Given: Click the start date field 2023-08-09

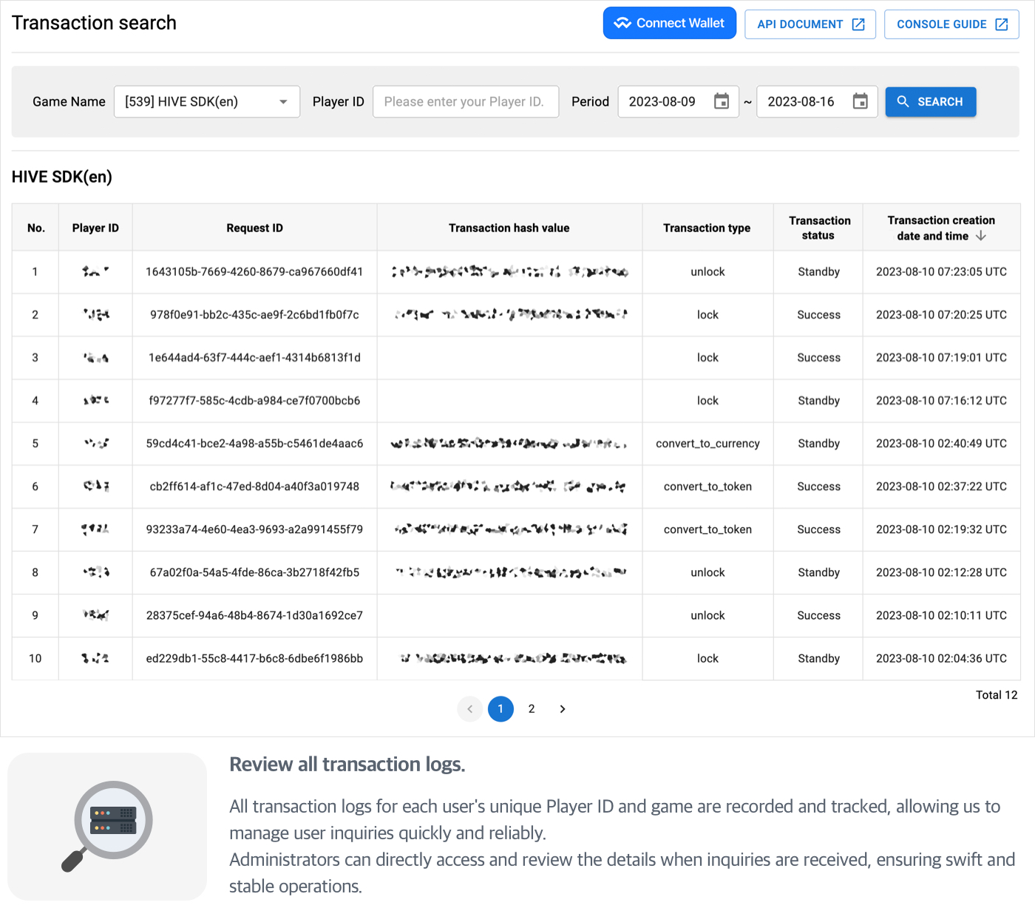Looking at the screenshot, I should (678, 101).
